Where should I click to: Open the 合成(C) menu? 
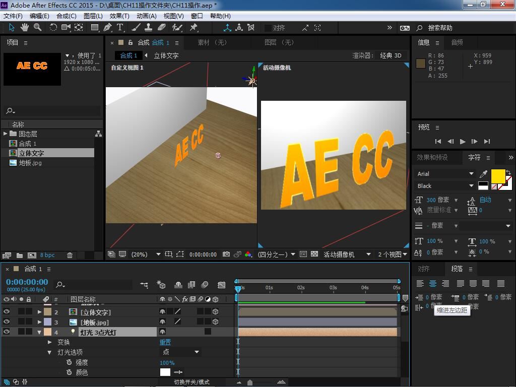[x=67, y=16]
